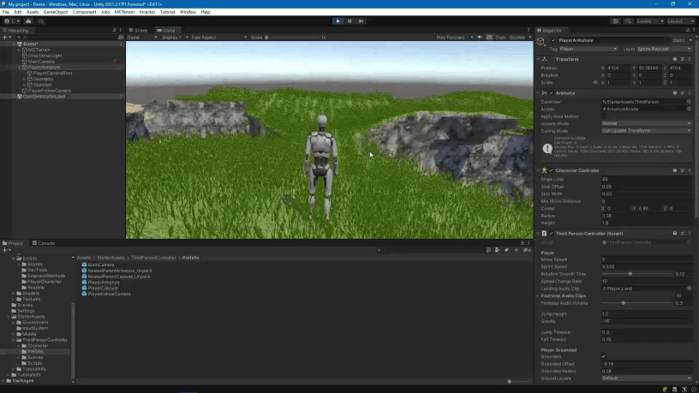Click the global search magnifier icon
The height and width of the screenshot is (393, 699).
(628, 21)
